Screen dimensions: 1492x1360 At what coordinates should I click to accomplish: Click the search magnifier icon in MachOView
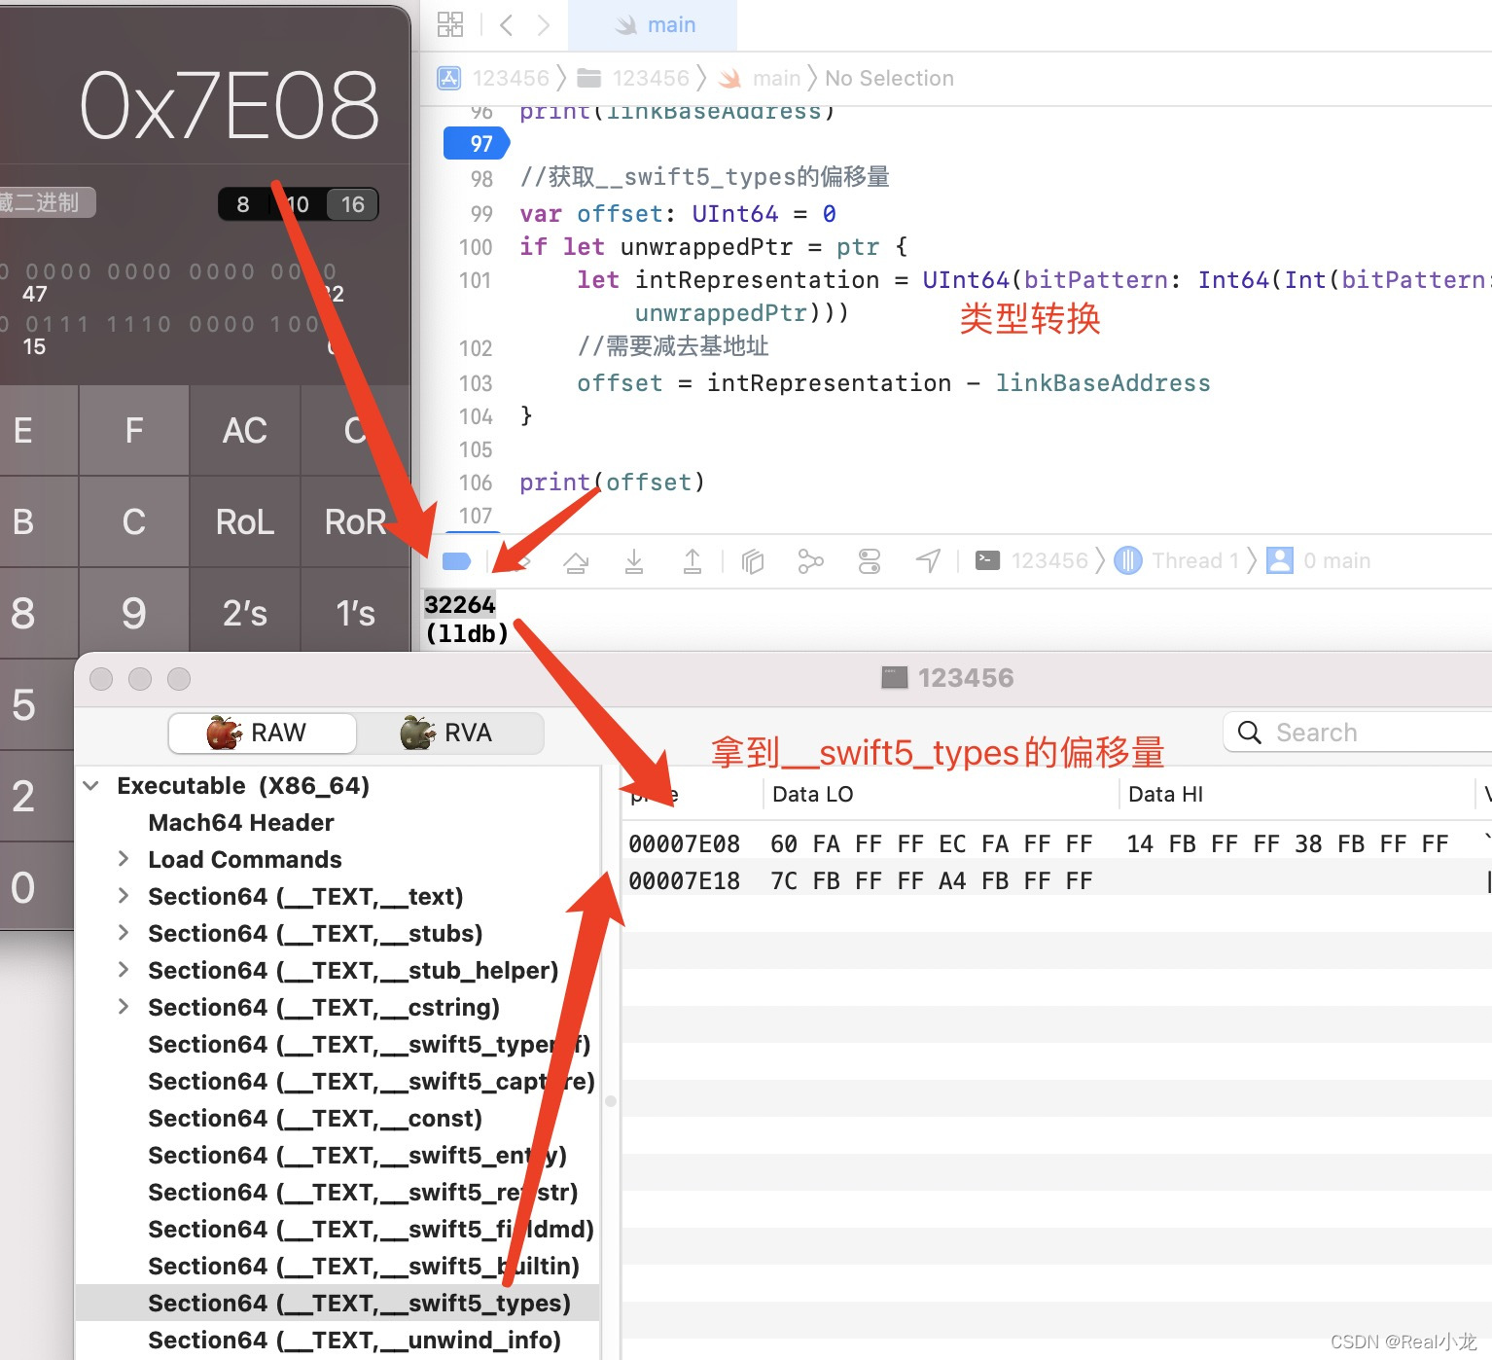point(1250,732)
